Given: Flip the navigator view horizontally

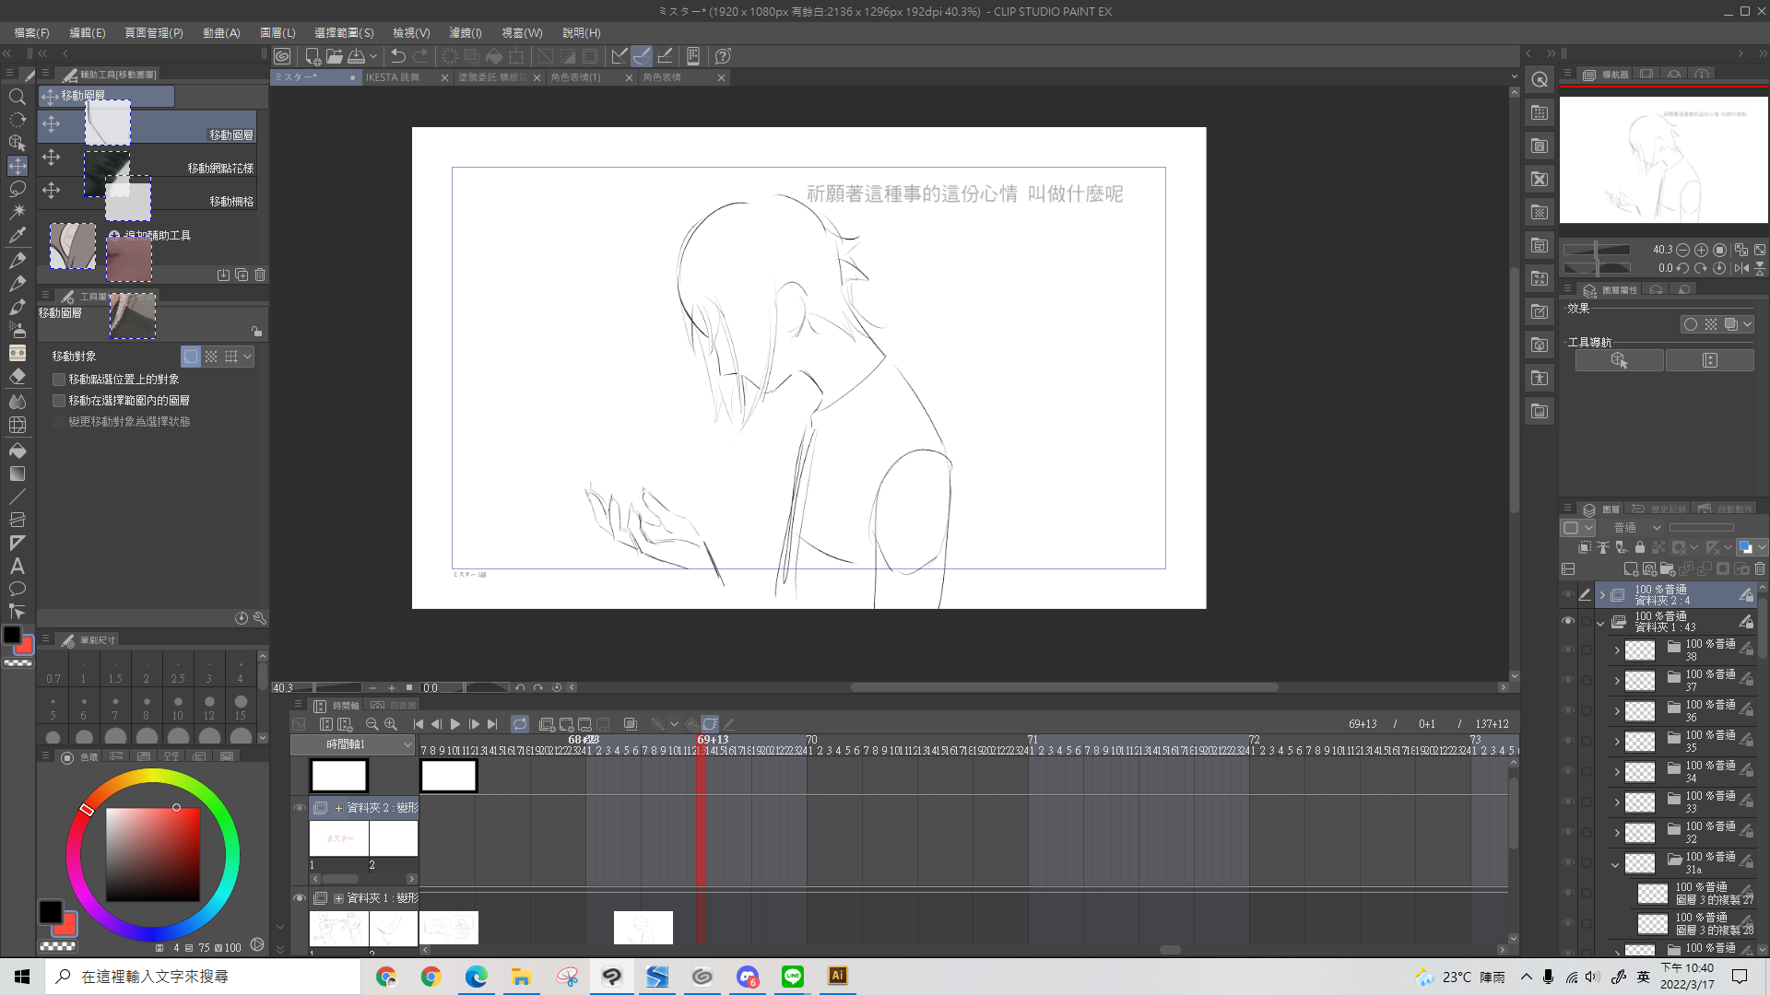Looking at the screenshot, I should (x=1741, y=268).
